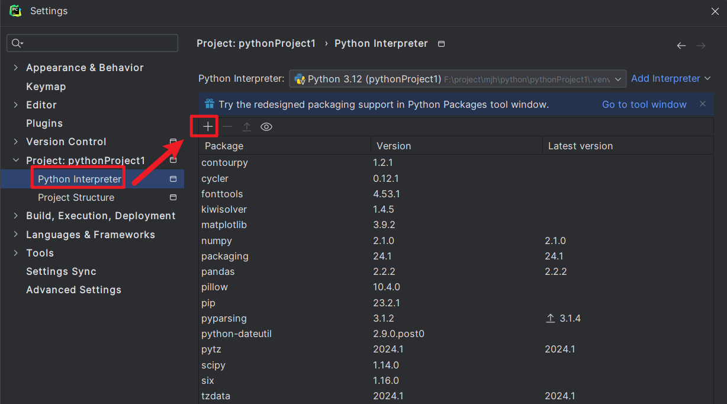
Task: Select the six package row
Action: tap(456, 380)
